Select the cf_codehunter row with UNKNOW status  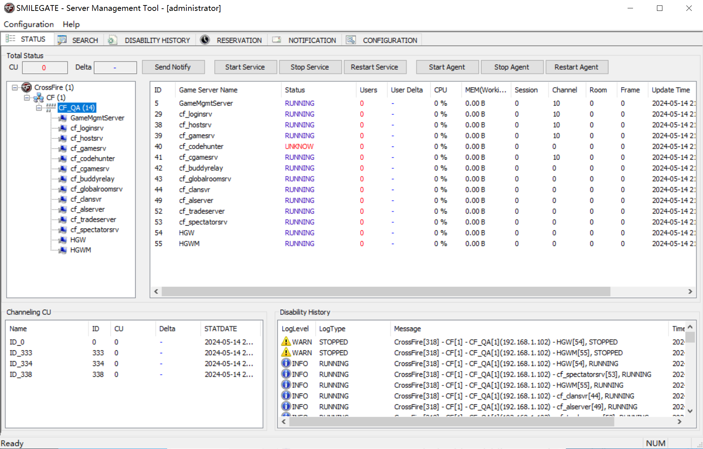423,147
